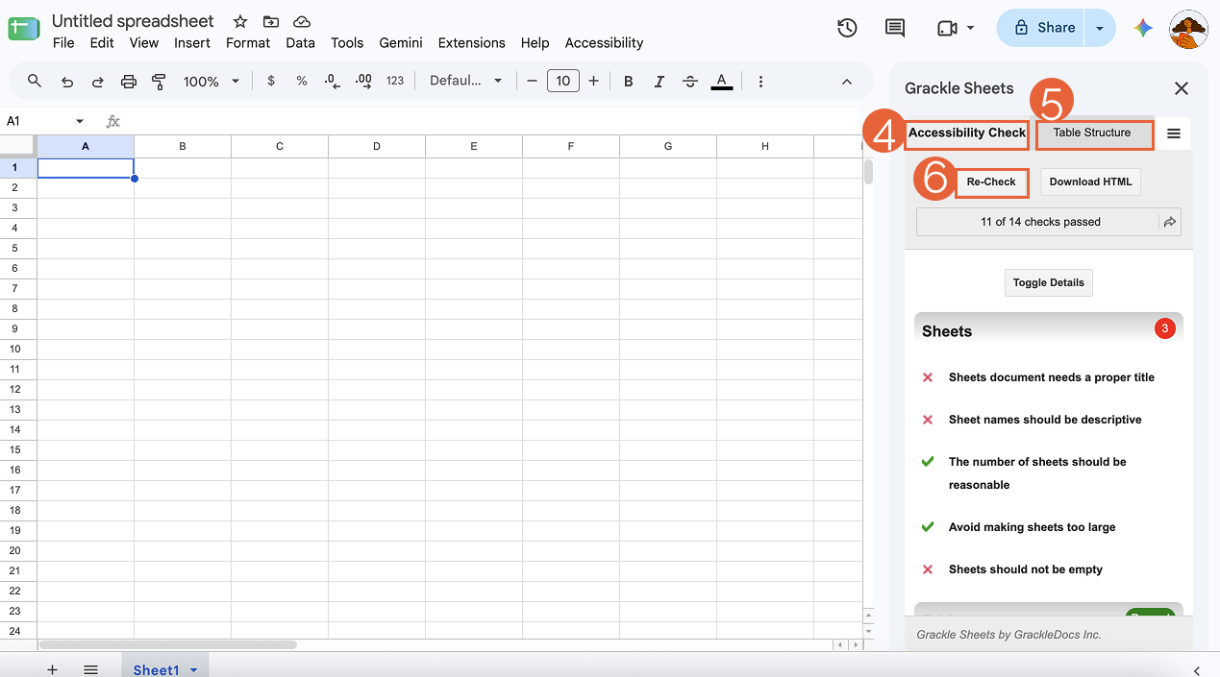Search the menus magnifier icon
Image resolution: width=1220 pixels, height=677 pixels.
pos(35,82)
